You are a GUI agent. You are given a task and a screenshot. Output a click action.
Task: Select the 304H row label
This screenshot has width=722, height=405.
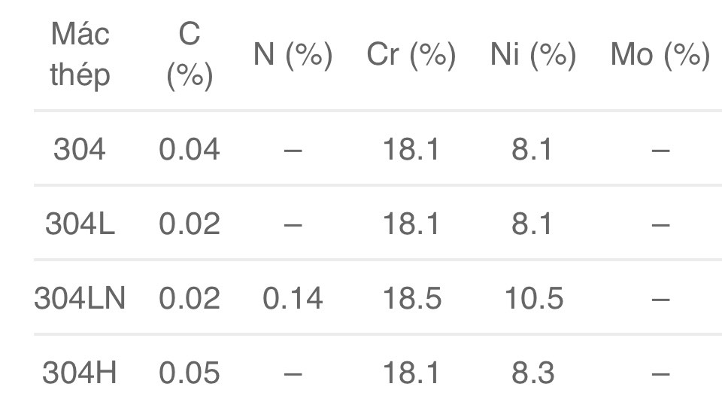80,373
